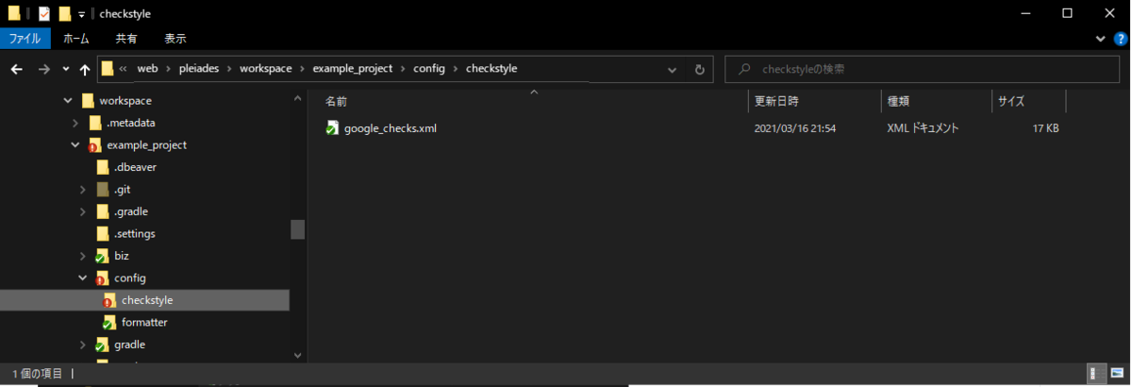Go back with the left arrow button
Viewport: 1132px width, 387px height.
click(17, 69)
